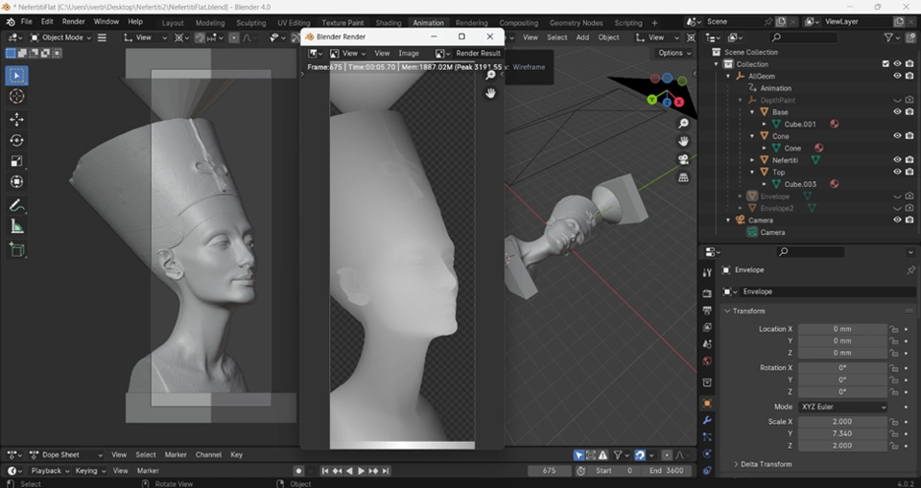Uncheck the Collection exclude checkbox

pyautogui.click(x=886, y=64)
